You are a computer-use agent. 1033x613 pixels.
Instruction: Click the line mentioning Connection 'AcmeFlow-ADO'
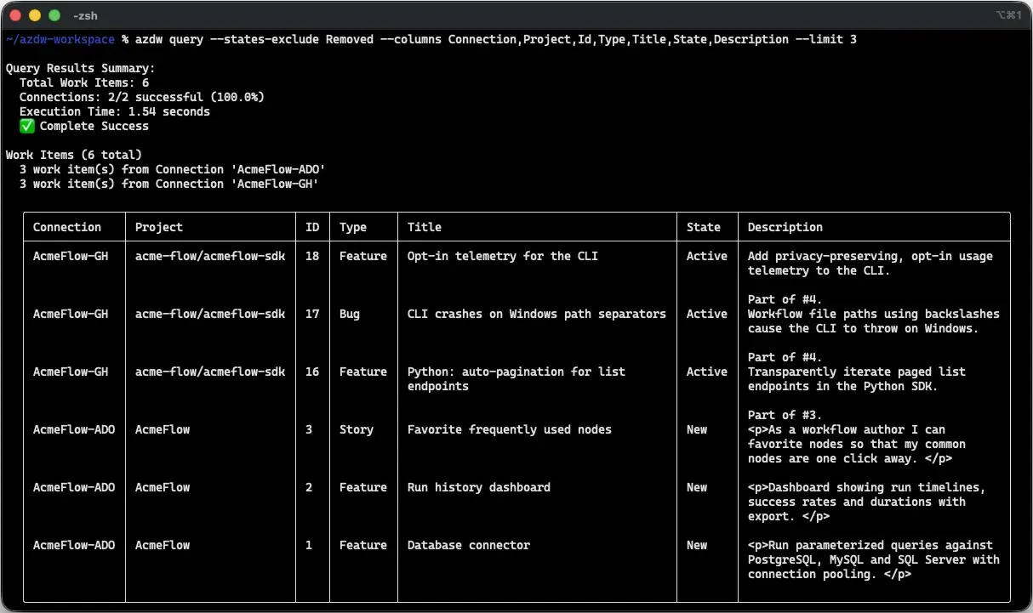173,169
